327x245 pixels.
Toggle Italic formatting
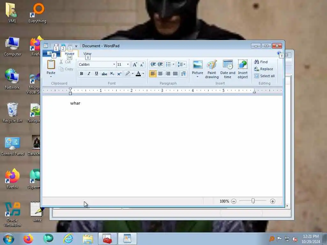[89, 74]
